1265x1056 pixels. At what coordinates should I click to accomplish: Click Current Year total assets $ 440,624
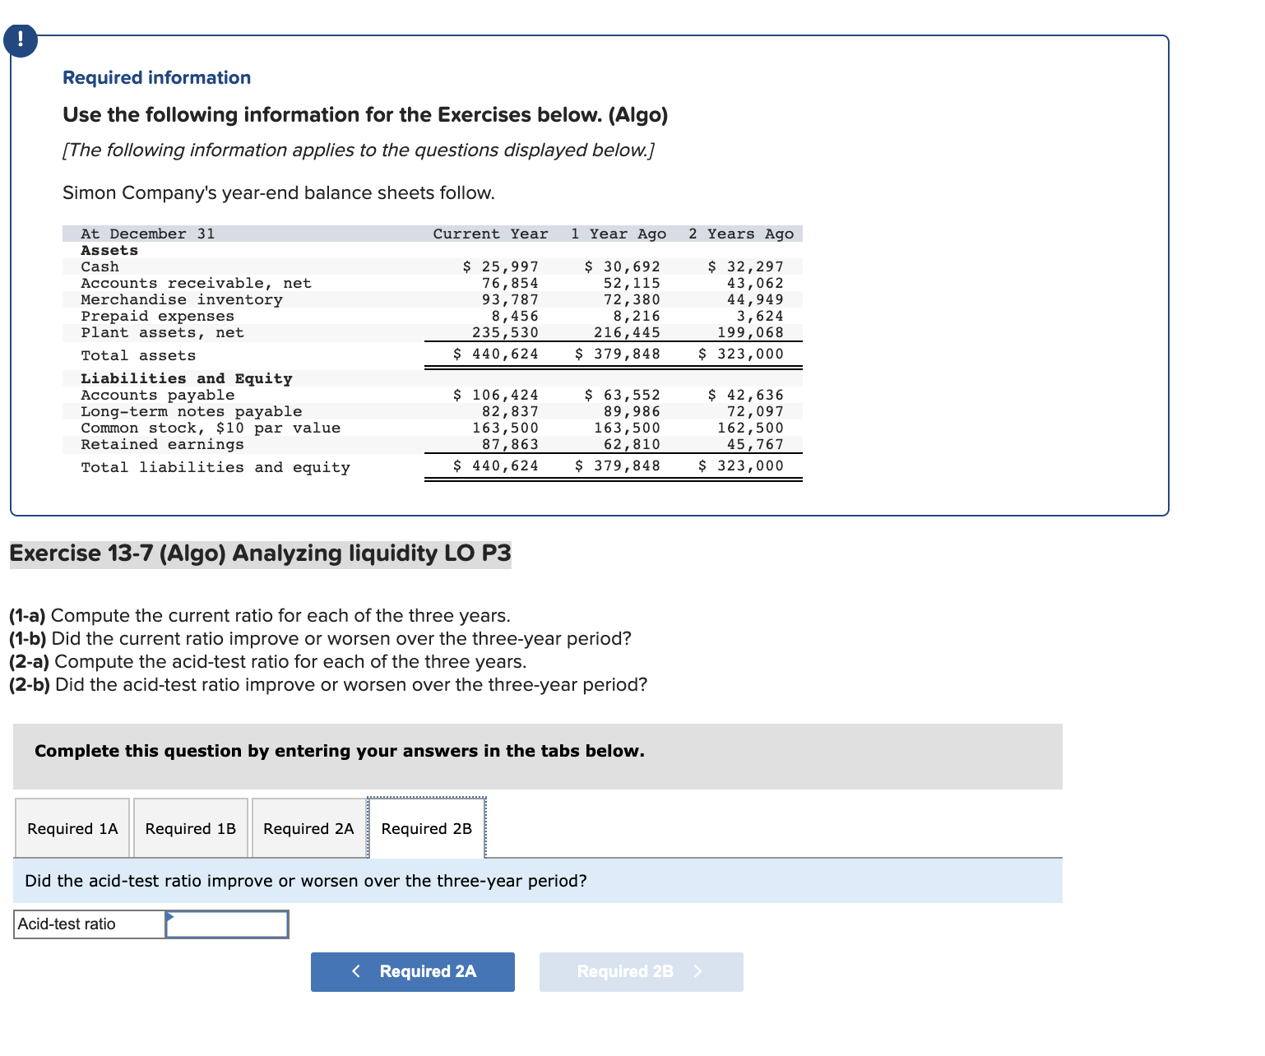click(496, 354)
